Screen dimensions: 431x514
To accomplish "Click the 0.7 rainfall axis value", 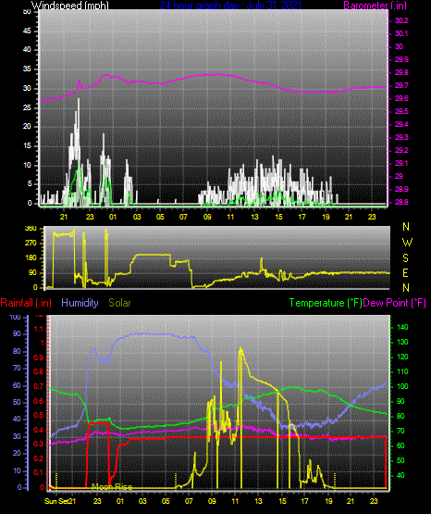I will pos(39,387).
